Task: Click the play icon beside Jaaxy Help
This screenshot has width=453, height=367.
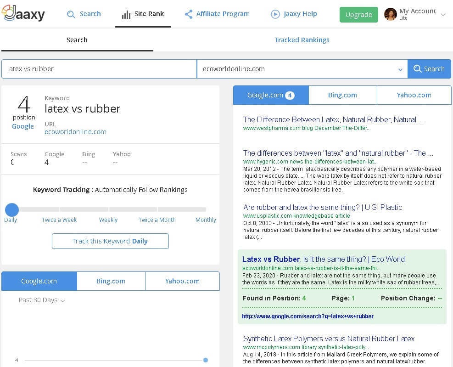Action: click(x=275, y=14)
